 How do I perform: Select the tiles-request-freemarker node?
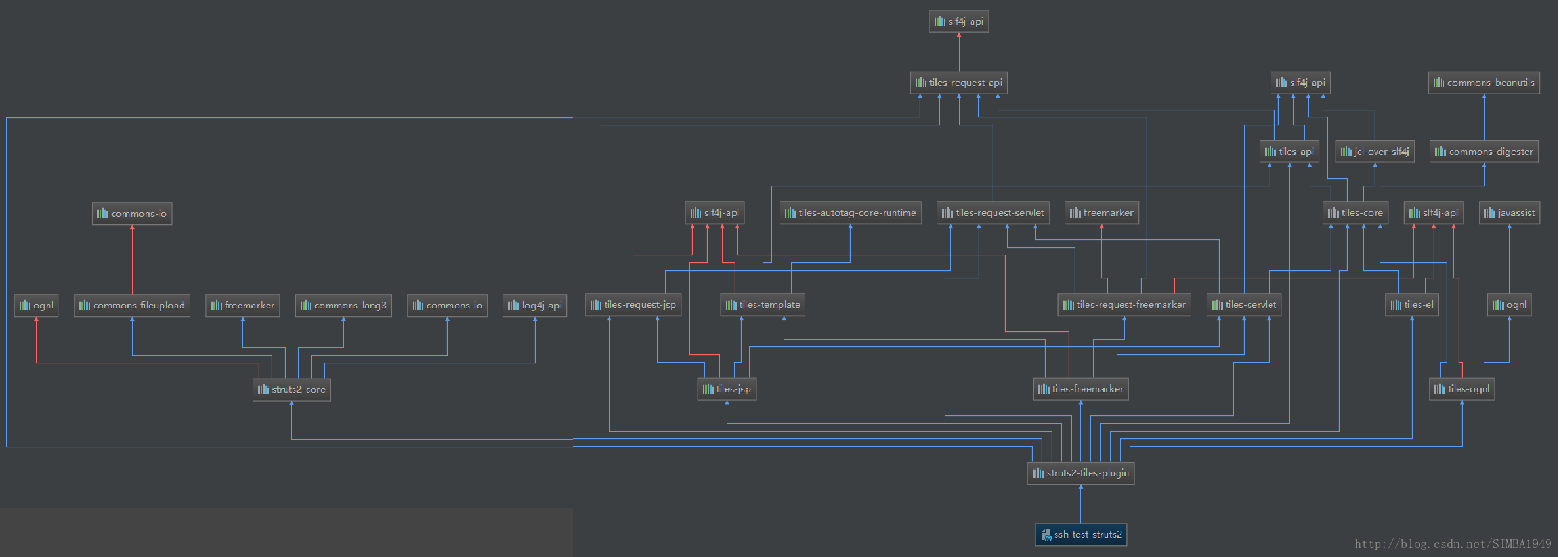click(x=1124, y=304)
